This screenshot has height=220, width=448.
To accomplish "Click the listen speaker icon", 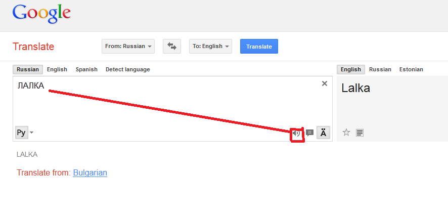I will tap(296, 133).
